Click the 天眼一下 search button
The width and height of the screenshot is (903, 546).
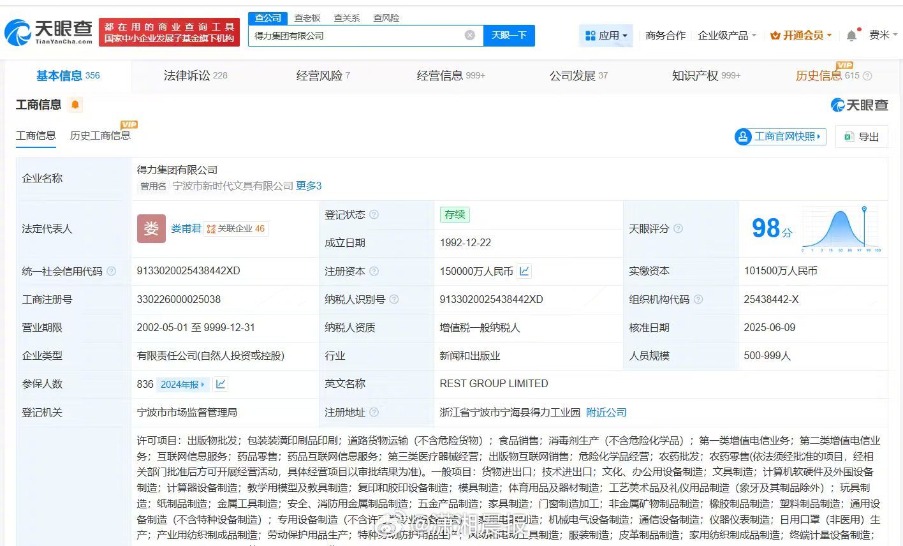(x=508, y=35)
